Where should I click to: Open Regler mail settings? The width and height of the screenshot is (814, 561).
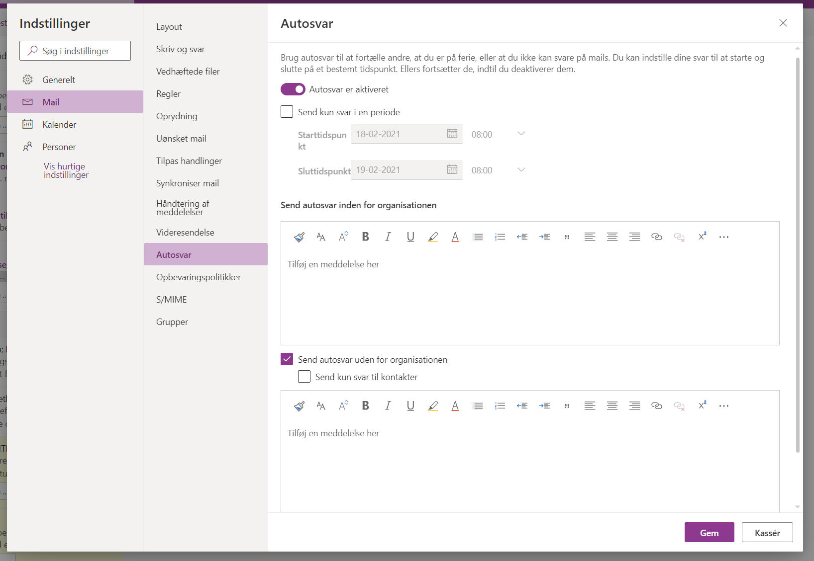pyautogui.click(x=205, y=94)
